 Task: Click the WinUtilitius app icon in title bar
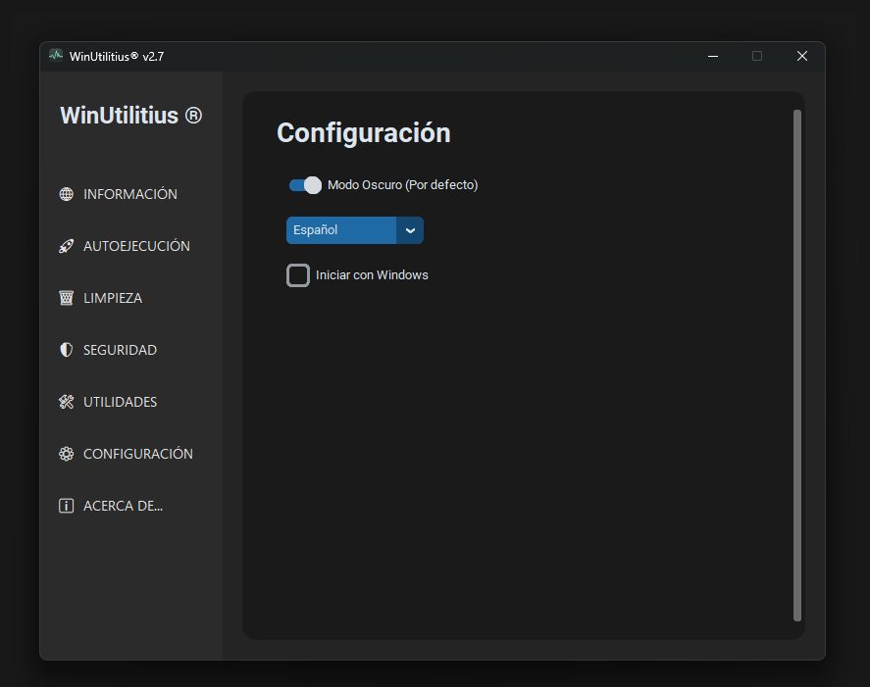click(56, 56)
